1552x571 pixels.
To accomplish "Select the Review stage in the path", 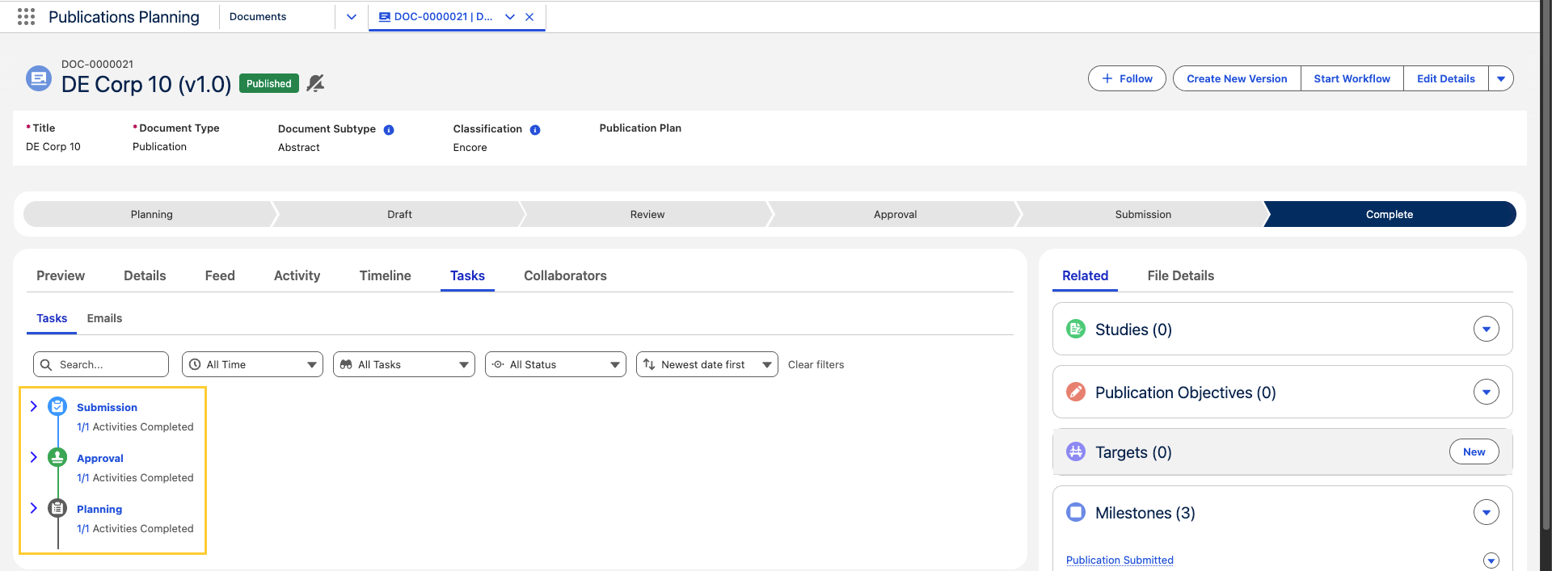I will 647,214.
